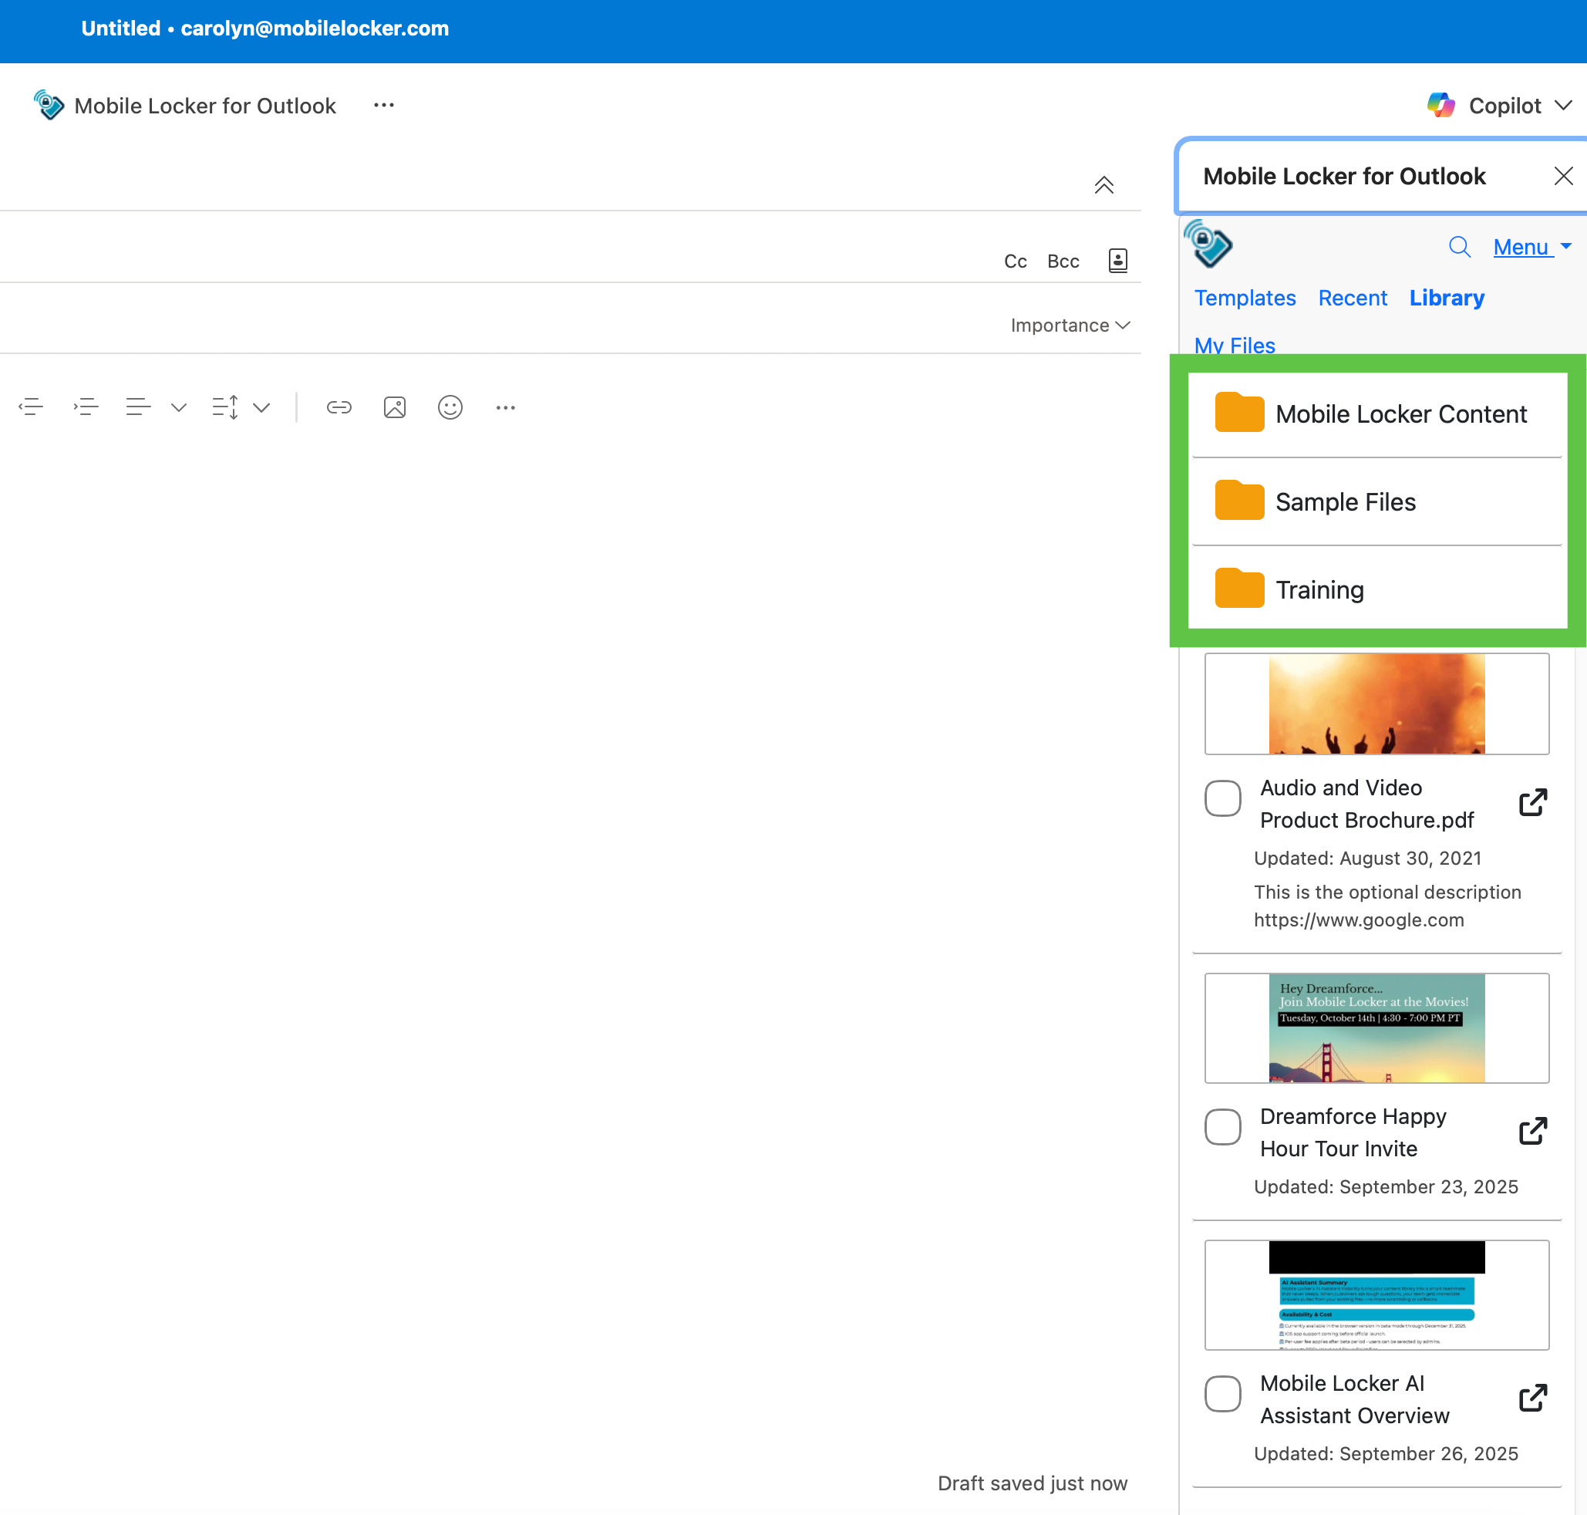The width and height of the screenshot is (1587, 1515).
Task: Tick the Mobile Locker AI Assistant Overview checkbox
Action: (1222, 1394)
